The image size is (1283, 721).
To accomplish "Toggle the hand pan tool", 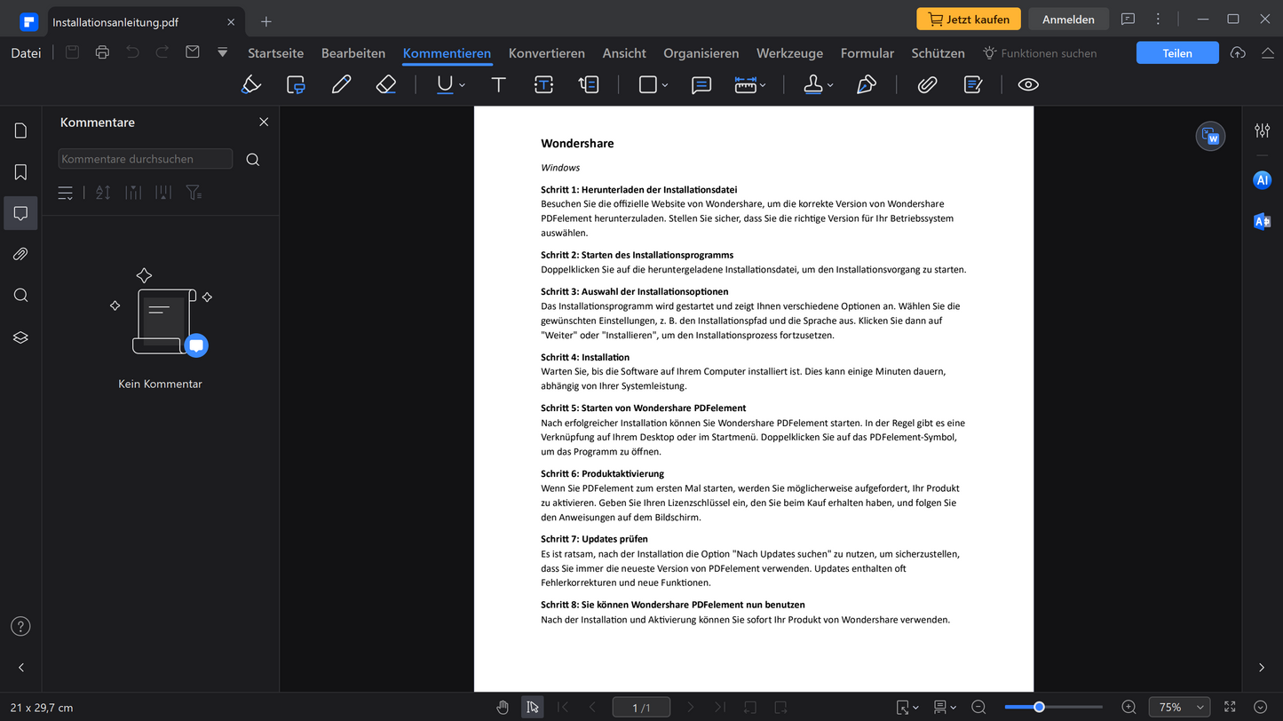I will [x=503, y=708].
